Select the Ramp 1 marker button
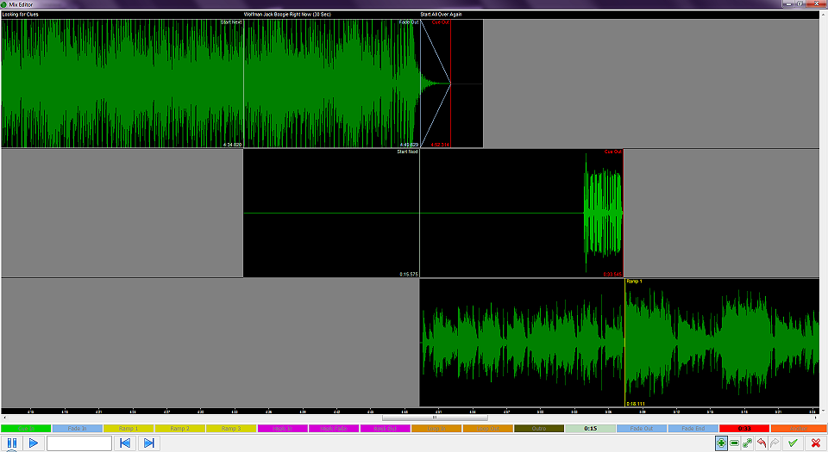 (x=129, y=428)
